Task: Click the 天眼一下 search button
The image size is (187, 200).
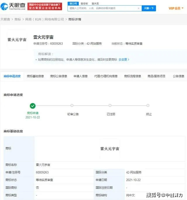Action: pos(149,8)
